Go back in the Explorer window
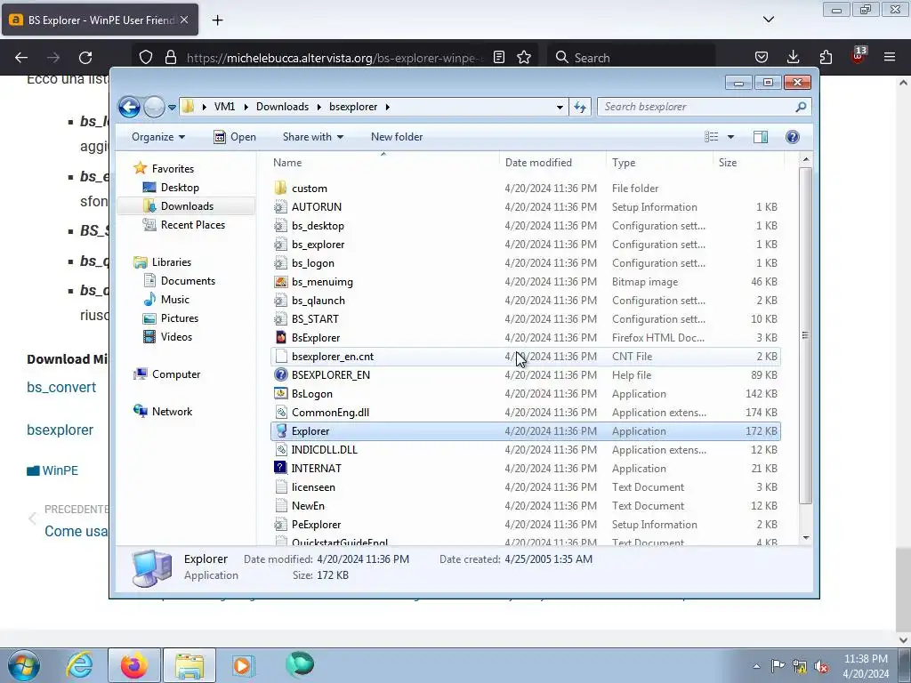Image resolution: width=911 pixels, height=683 pixels. point(129,107)
